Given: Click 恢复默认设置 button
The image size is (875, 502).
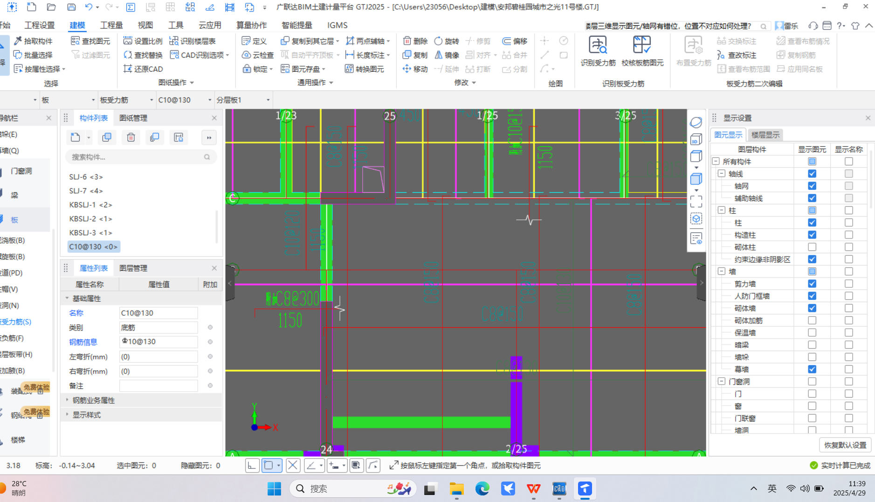Looking at the screenshot, I should pyautogui.click(x=845, y=445).
